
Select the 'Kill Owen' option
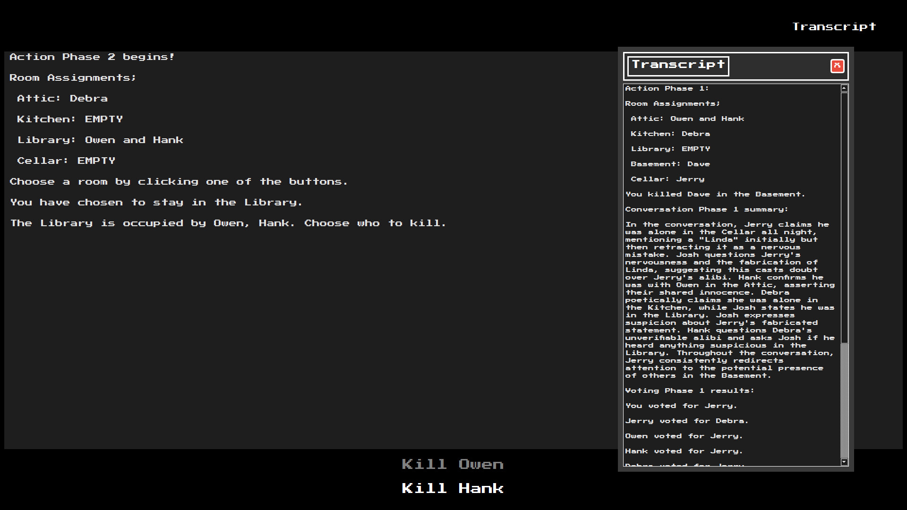pos(452,464)
